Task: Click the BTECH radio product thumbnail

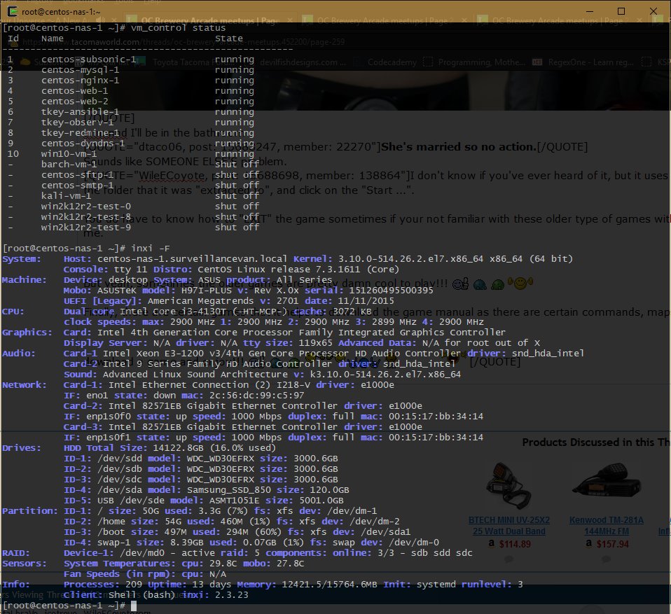Action: tap(509, 486)
